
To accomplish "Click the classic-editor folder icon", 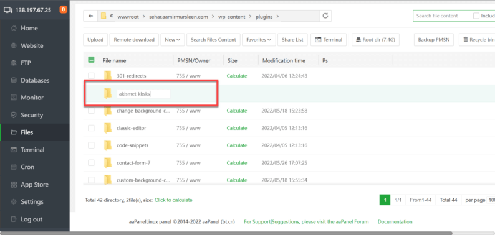I will point(108,128).
